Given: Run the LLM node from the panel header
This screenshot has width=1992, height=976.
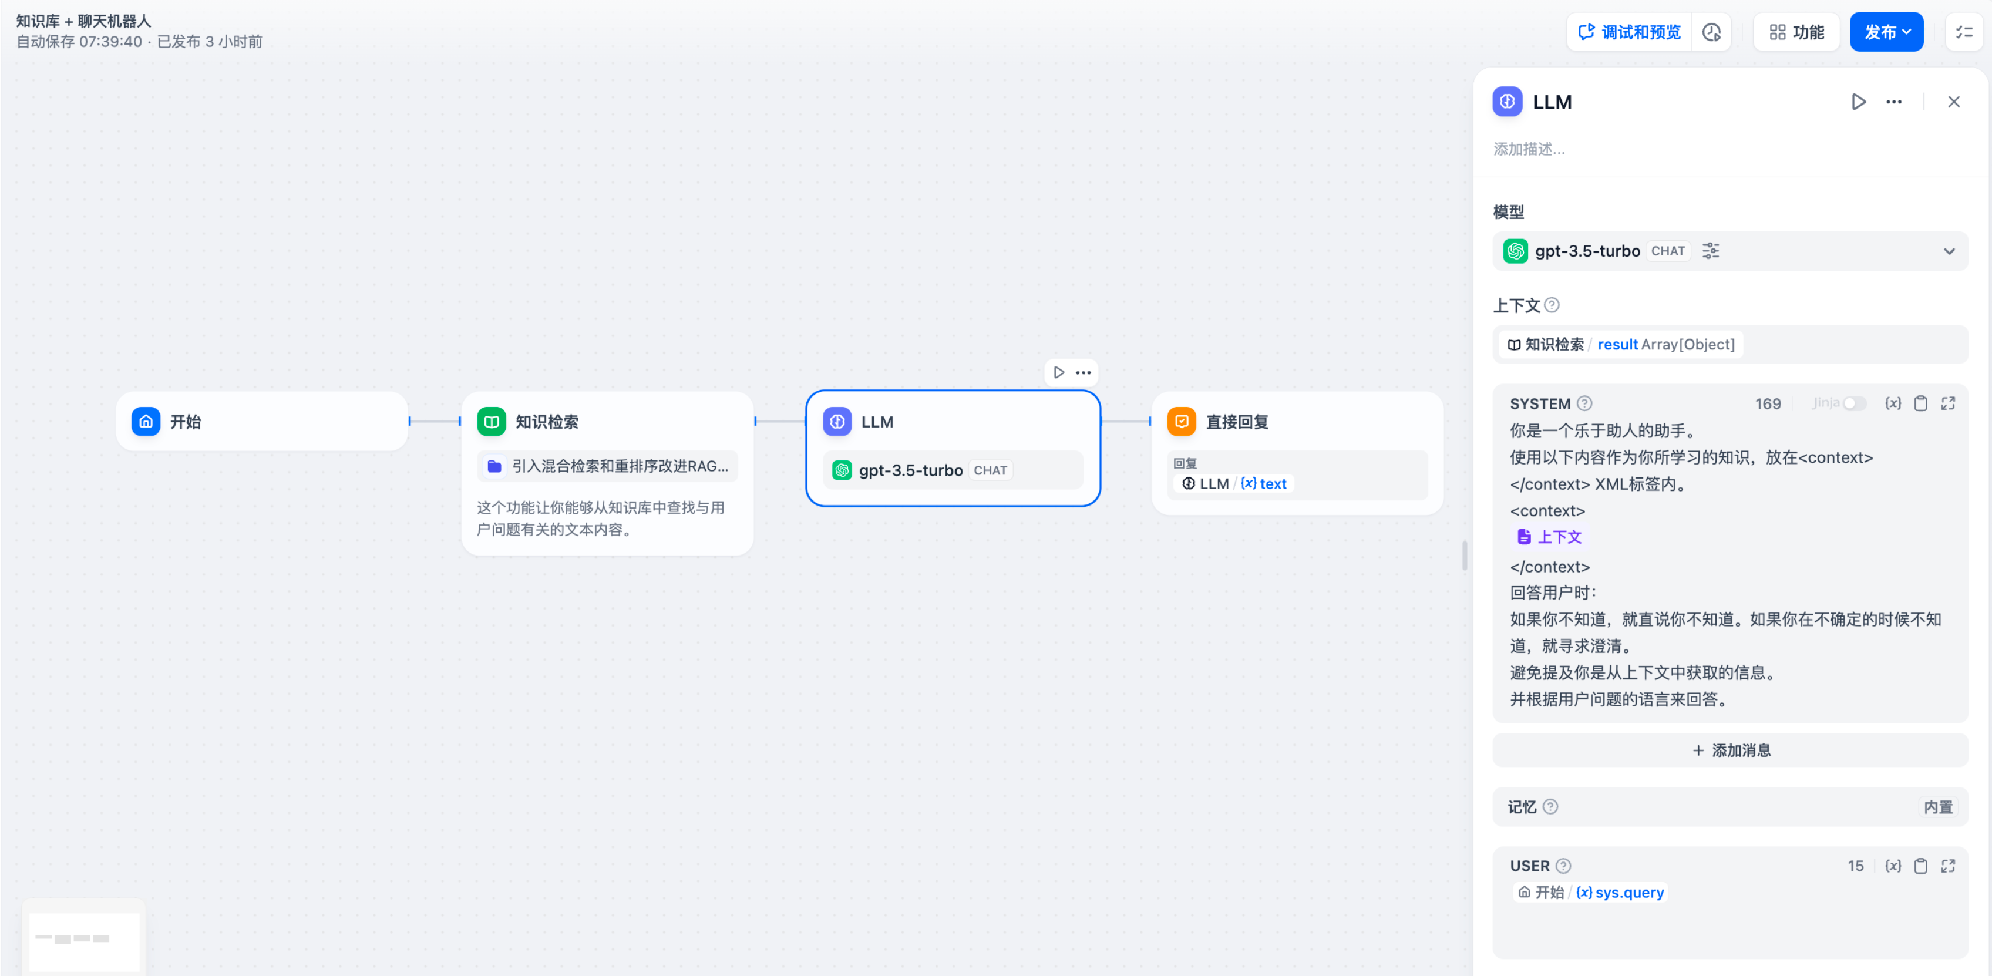Looking at the screenshot, I should tap(1859, 102).
